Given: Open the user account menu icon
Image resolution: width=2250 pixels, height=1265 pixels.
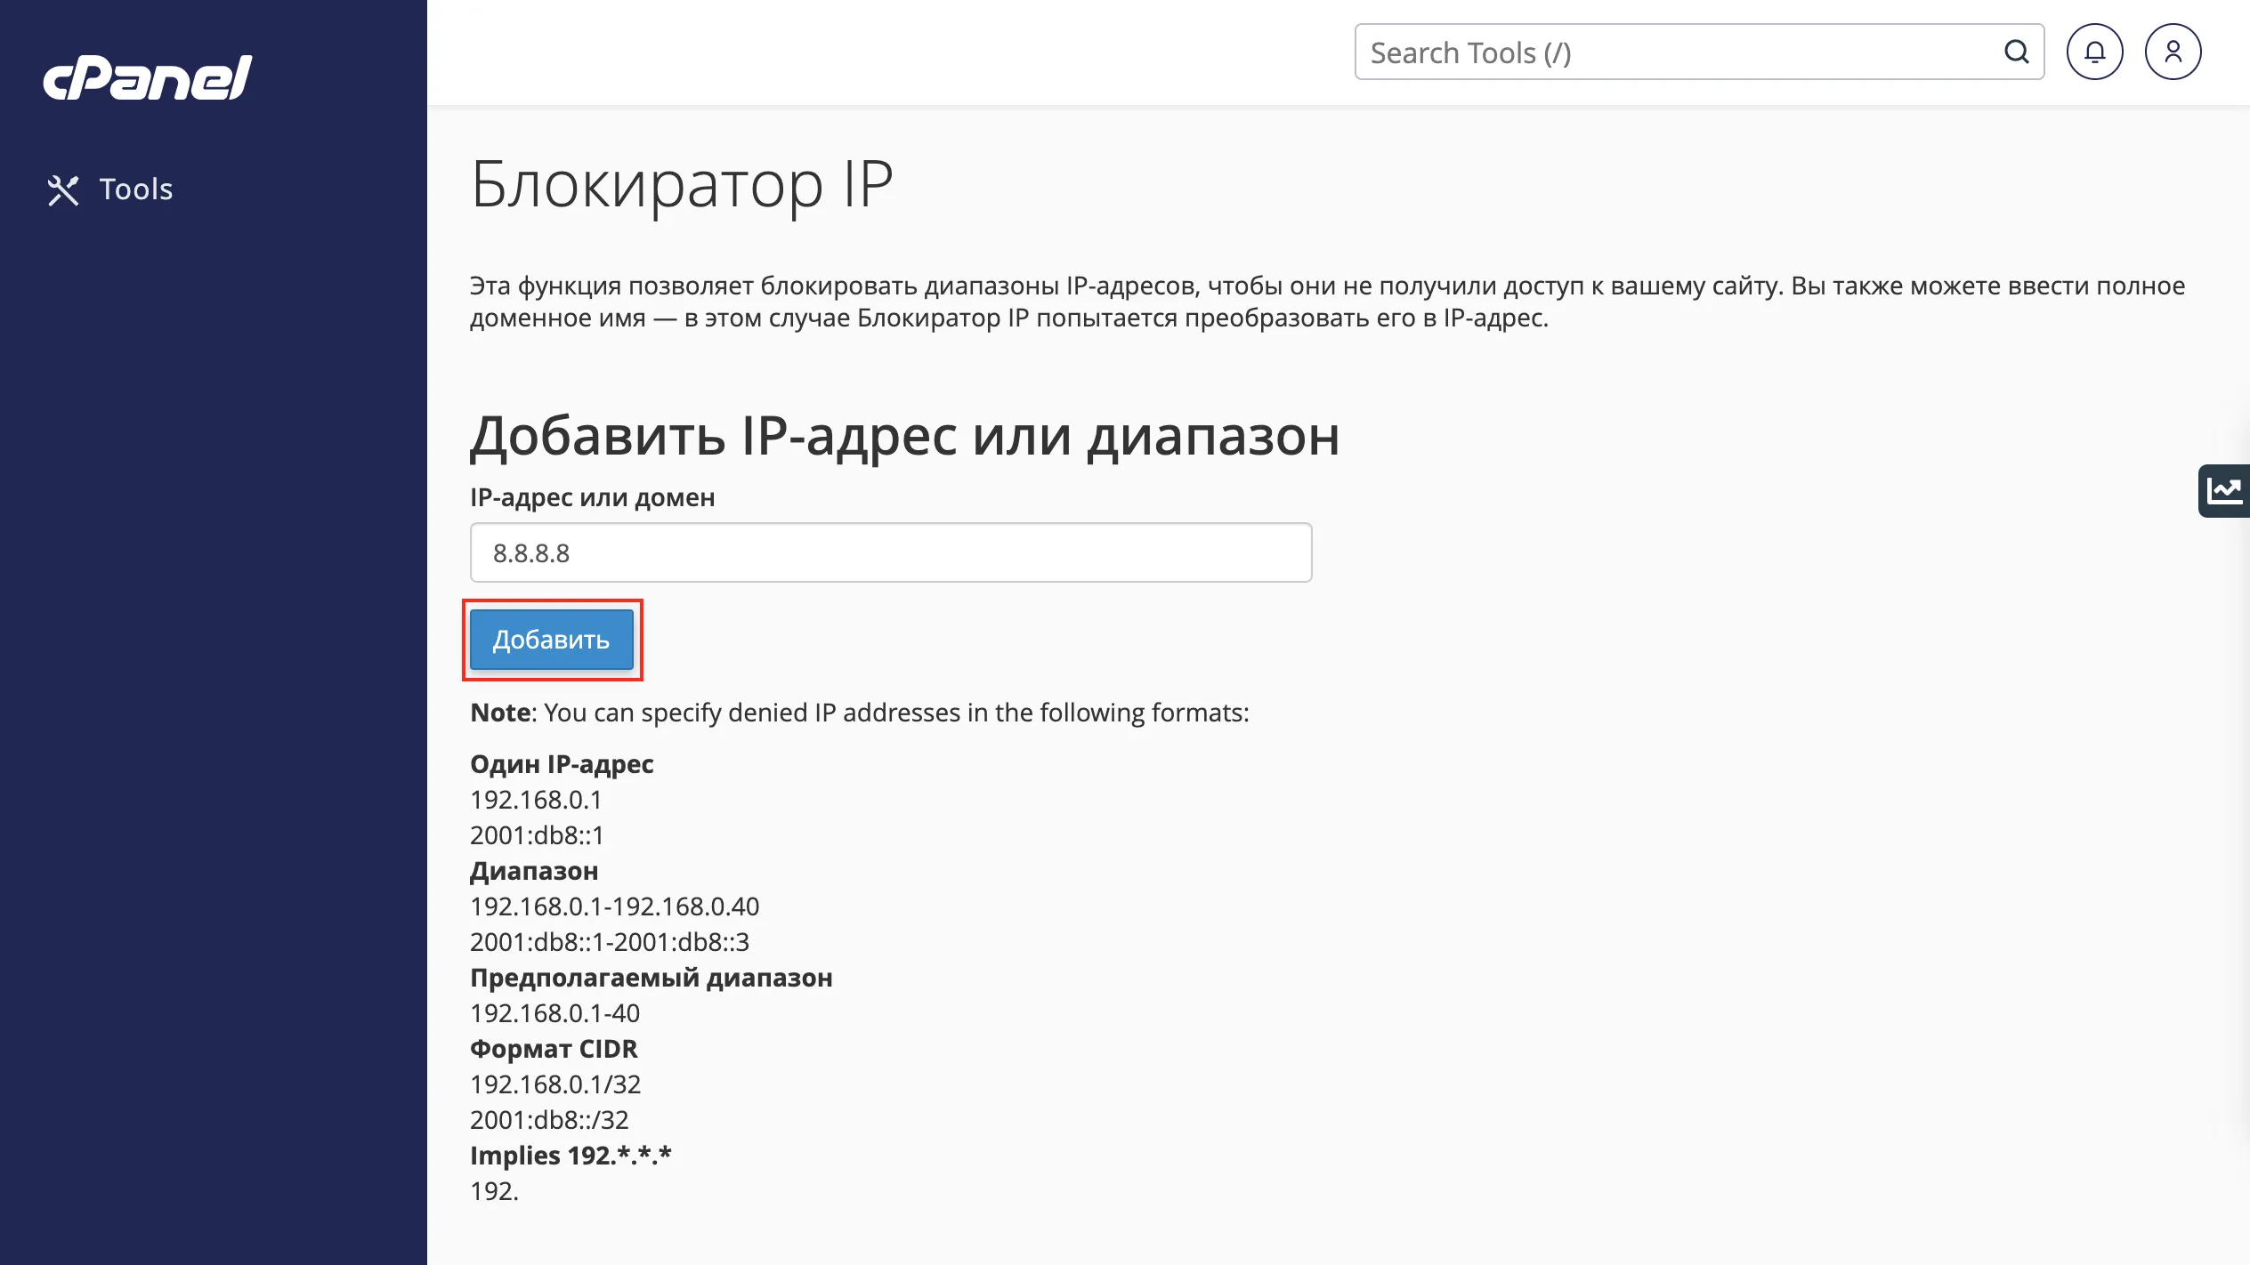Looking at the screenshot, I should pyautogui.click(x=2174, y=52).
